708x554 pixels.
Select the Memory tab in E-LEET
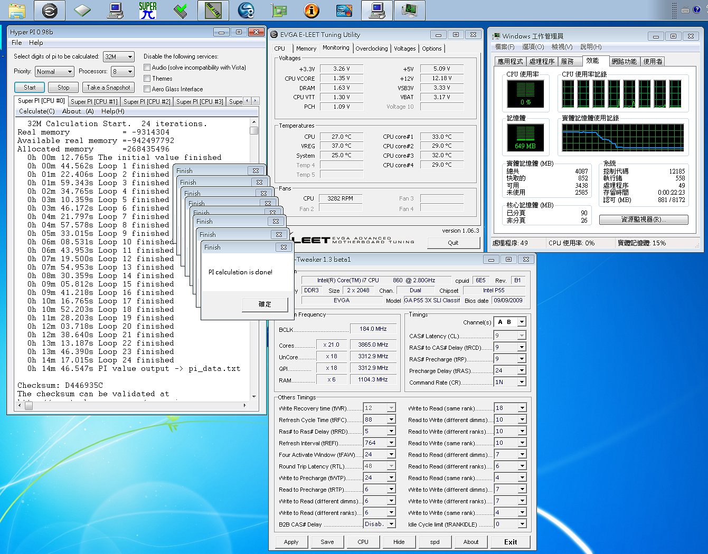306,49
